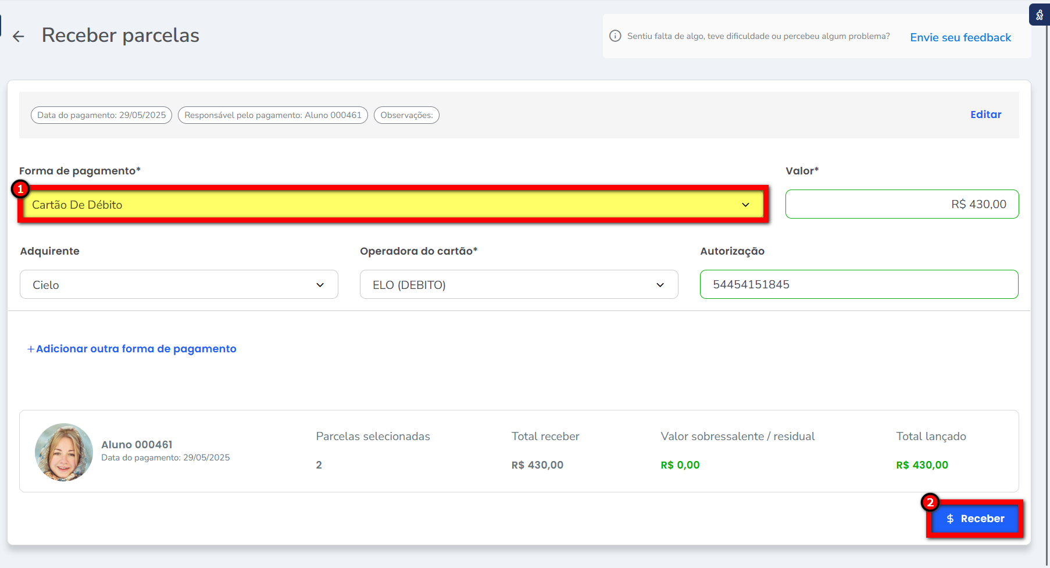Click the back arrow beside Receber parcelas

pyautogui.click(x=19, y=37)
